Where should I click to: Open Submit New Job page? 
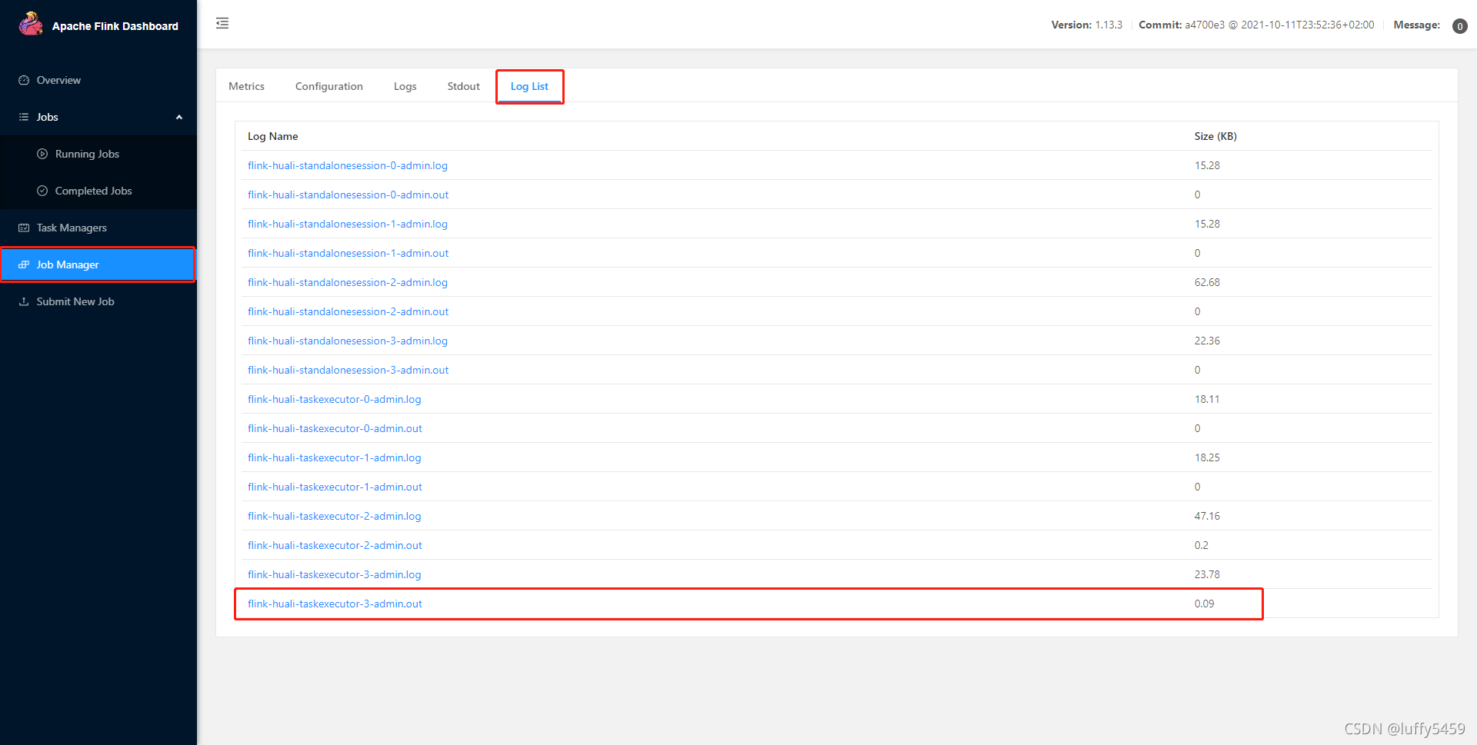coord(75,301)
